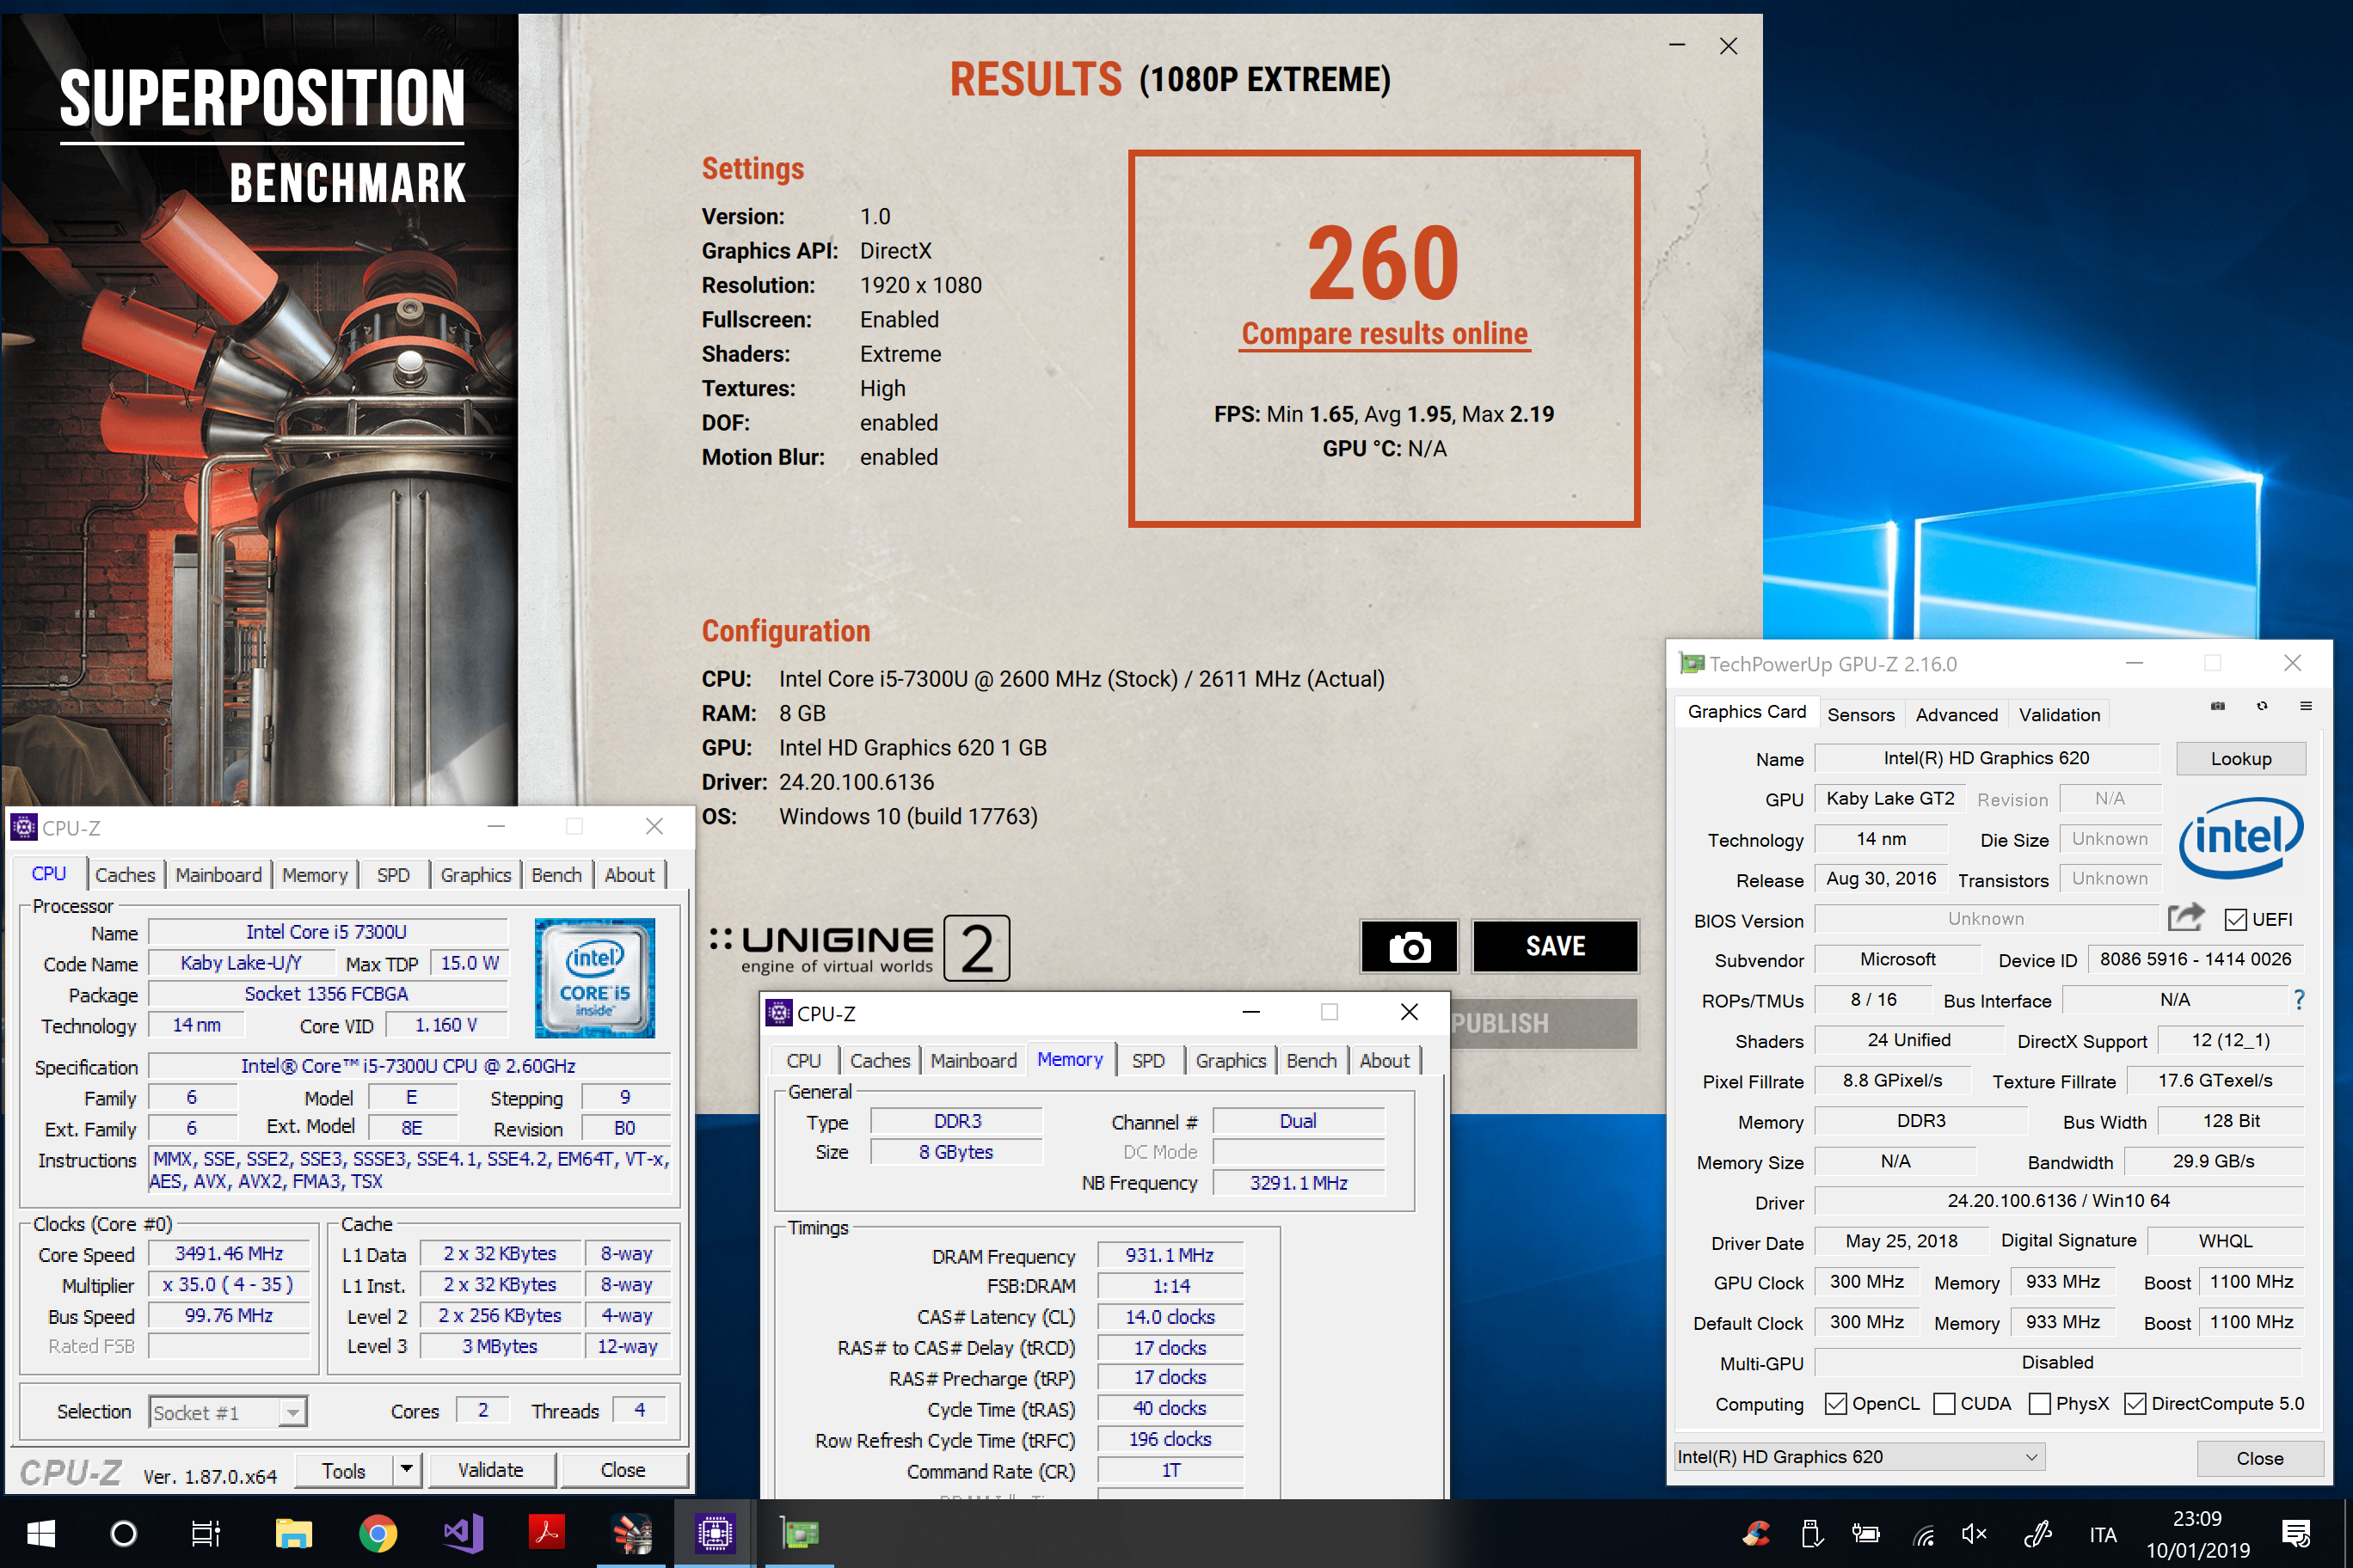Open Graphics tab in Memory CPU-Z window
The width and height of the screenshot is (2353, 1568).
click(1231, 1060)
